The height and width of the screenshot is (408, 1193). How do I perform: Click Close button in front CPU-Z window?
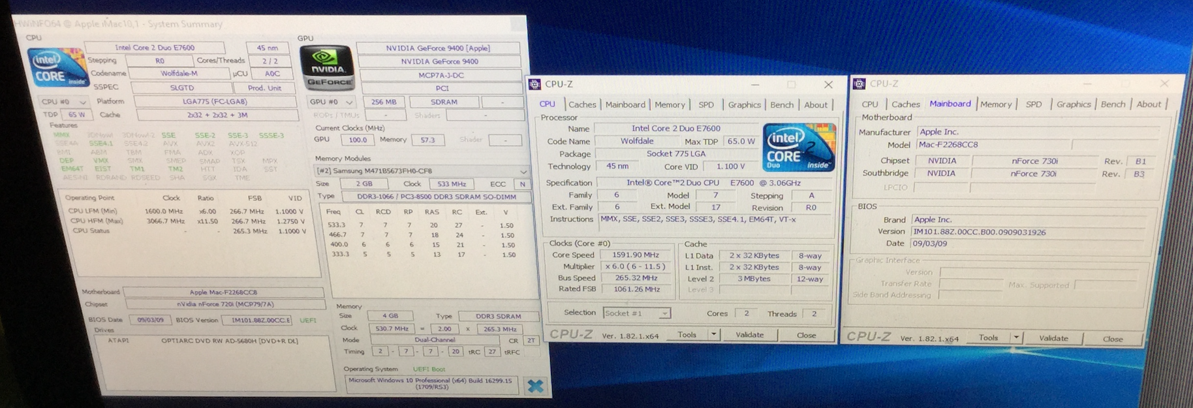tap(806, 336)
